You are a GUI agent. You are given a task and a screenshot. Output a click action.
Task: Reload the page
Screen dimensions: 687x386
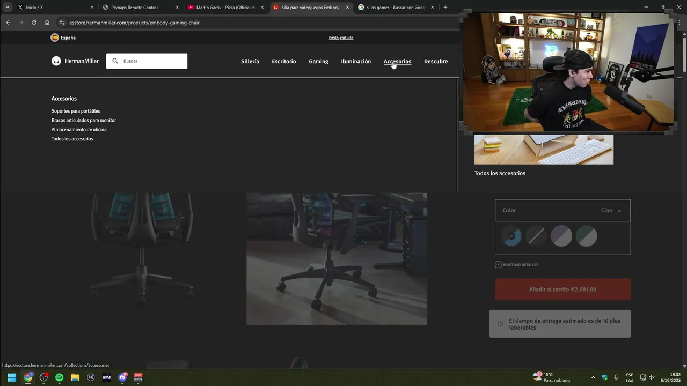(34, 23)
